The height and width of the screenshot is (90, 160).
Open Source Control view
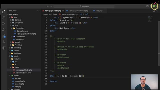click(4, 24)
